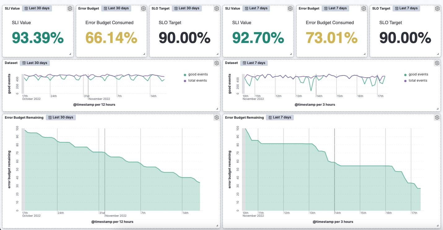443x230 pixels.
Task: Open Last 30 days range on SLI Value panel
Action: 37,8
